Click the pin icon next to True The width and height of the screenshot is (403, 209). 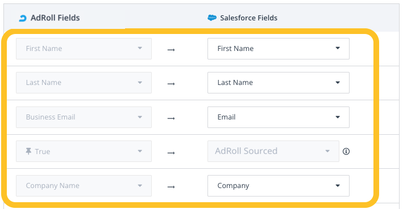pyautogui.click(x=28, y=151)
